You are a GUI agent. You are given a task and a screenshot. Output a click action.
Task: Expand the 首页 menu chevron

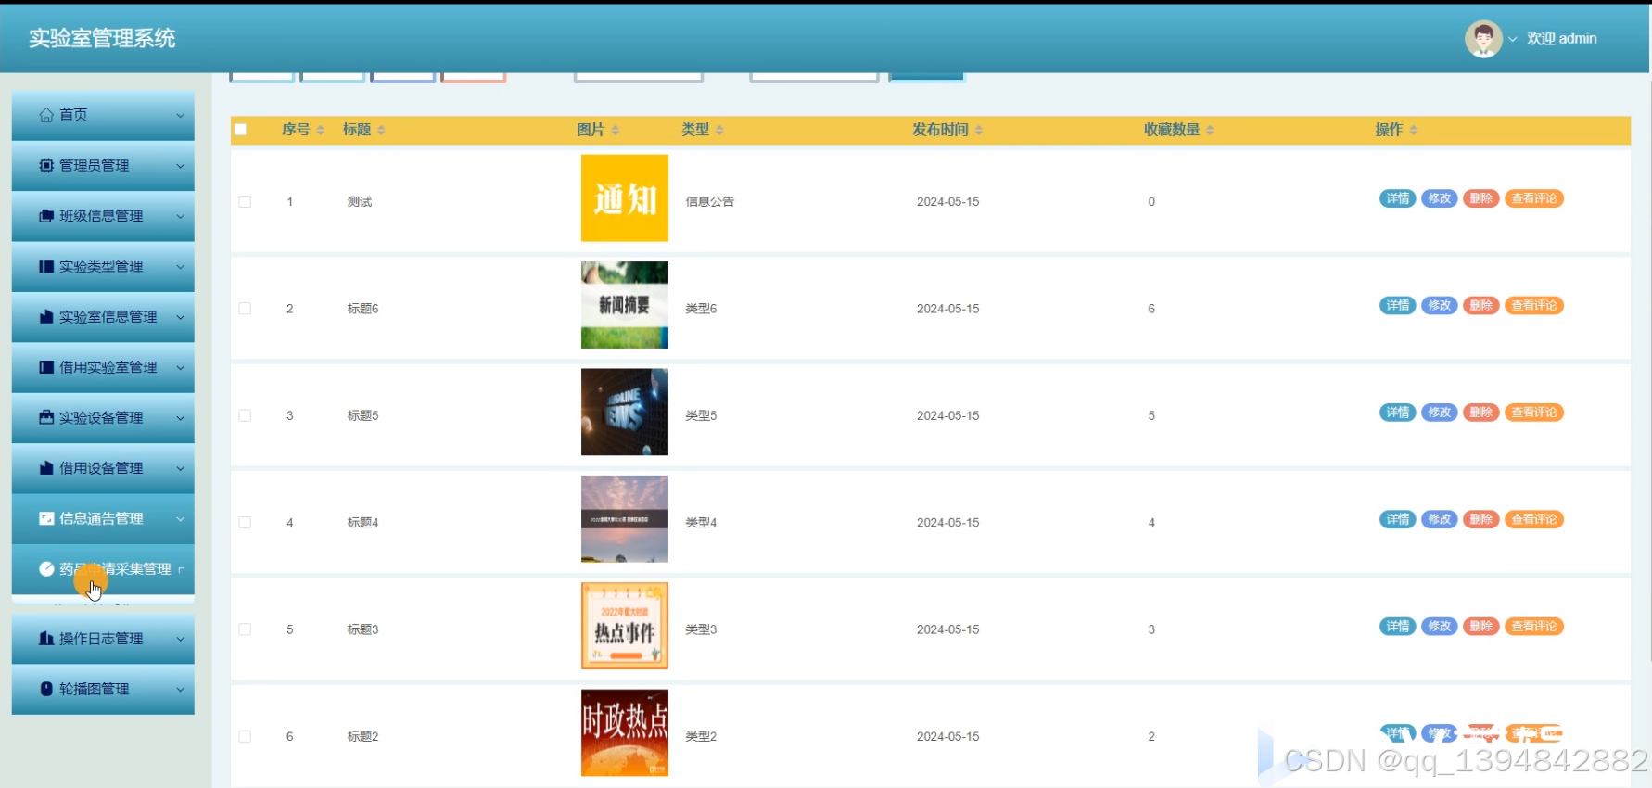181,115
